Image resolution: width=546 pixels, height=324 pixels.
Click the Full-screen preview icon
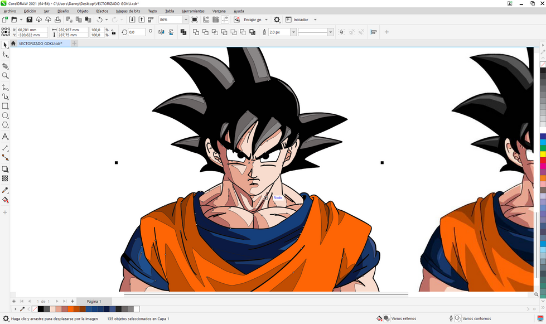point(195,20)
